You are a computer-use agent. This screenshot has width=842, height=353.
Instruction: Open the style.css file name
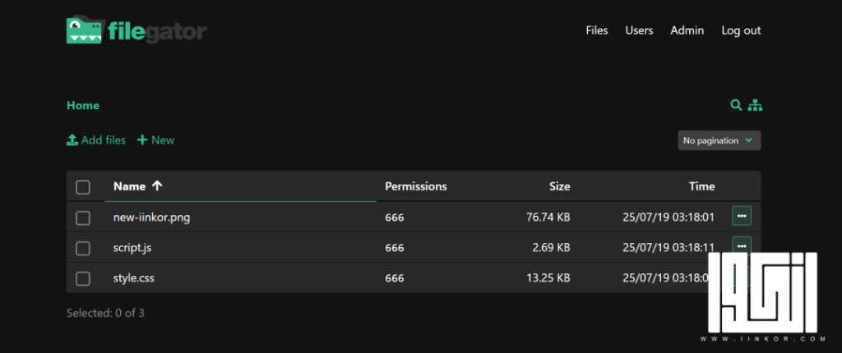[134, 278]
